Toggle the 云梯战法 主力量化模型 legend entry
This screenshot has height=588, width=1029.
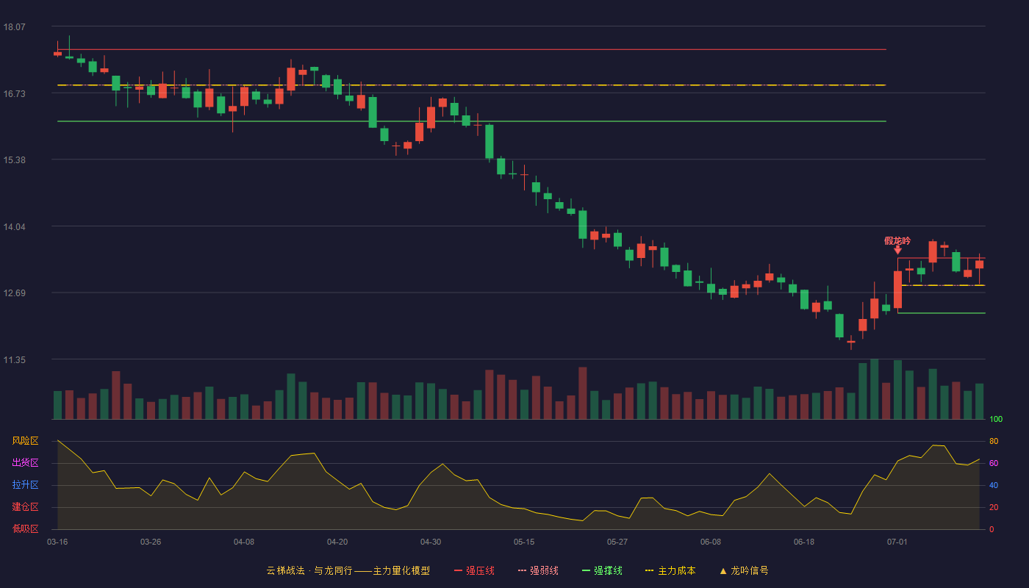[348, 570]
